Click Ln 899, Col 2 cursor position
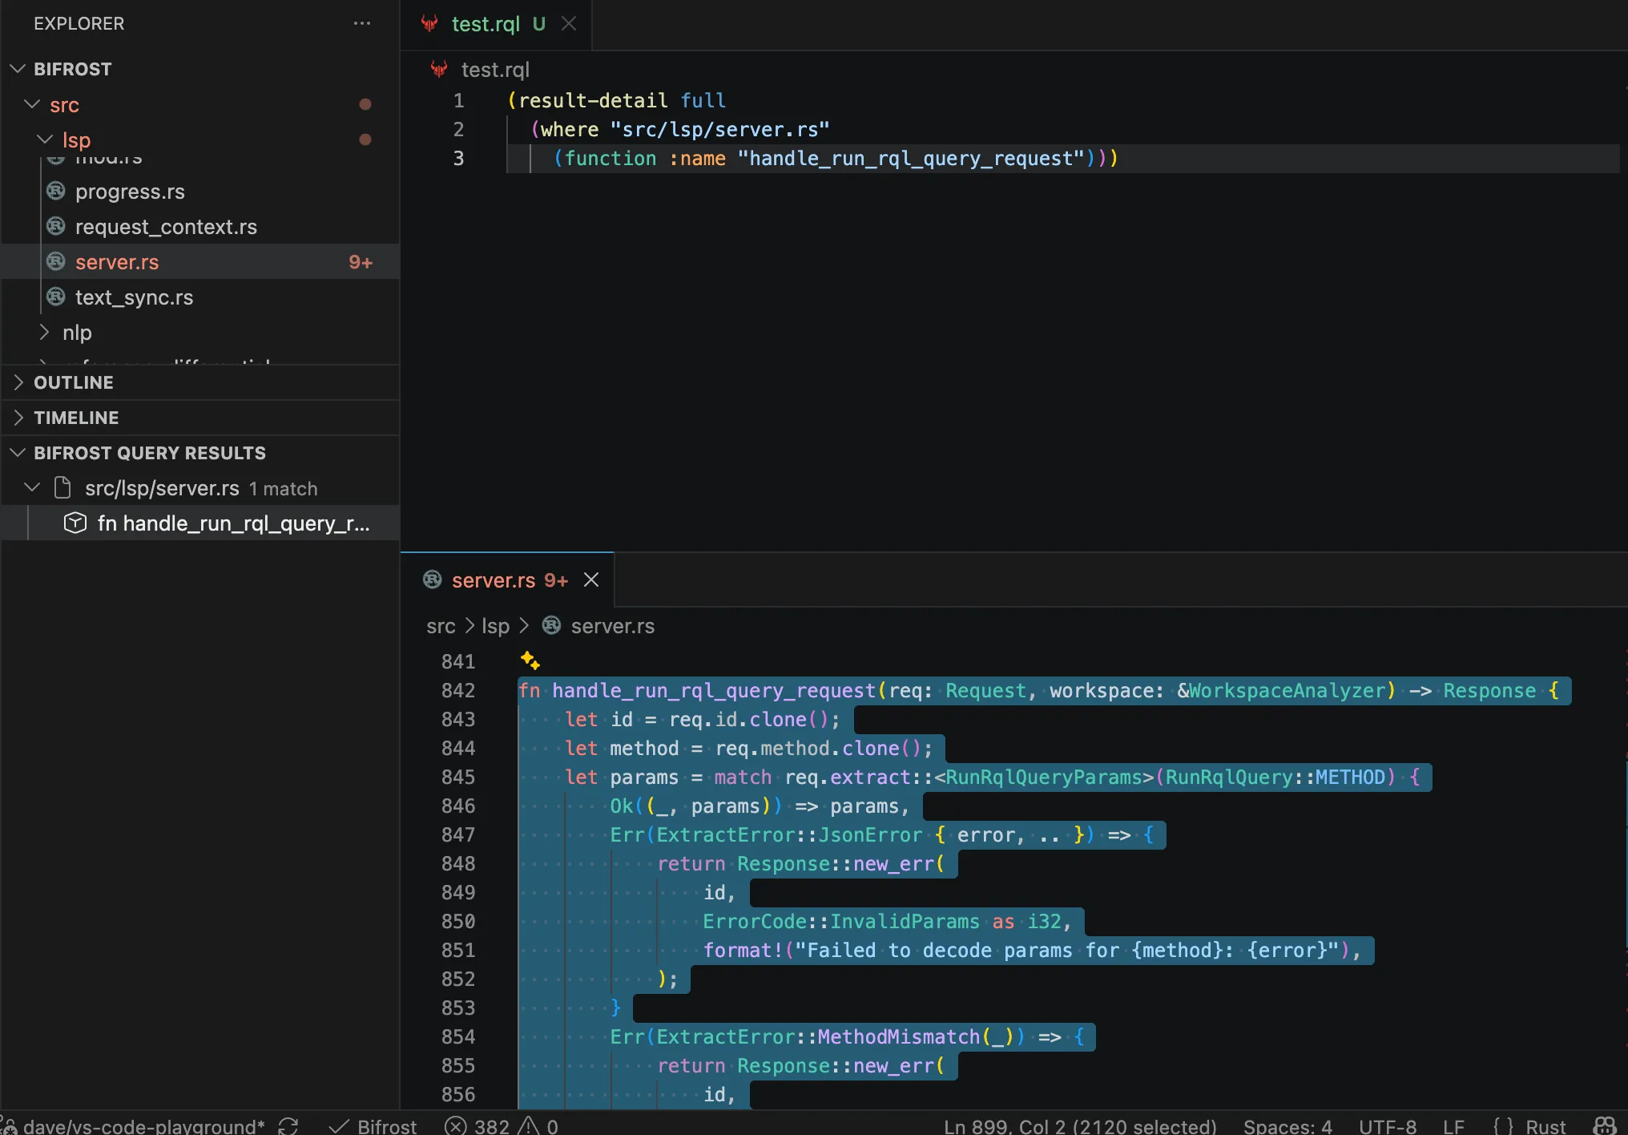Viewport: 1628px width, 1135px height. (x=1080, y=1125)
